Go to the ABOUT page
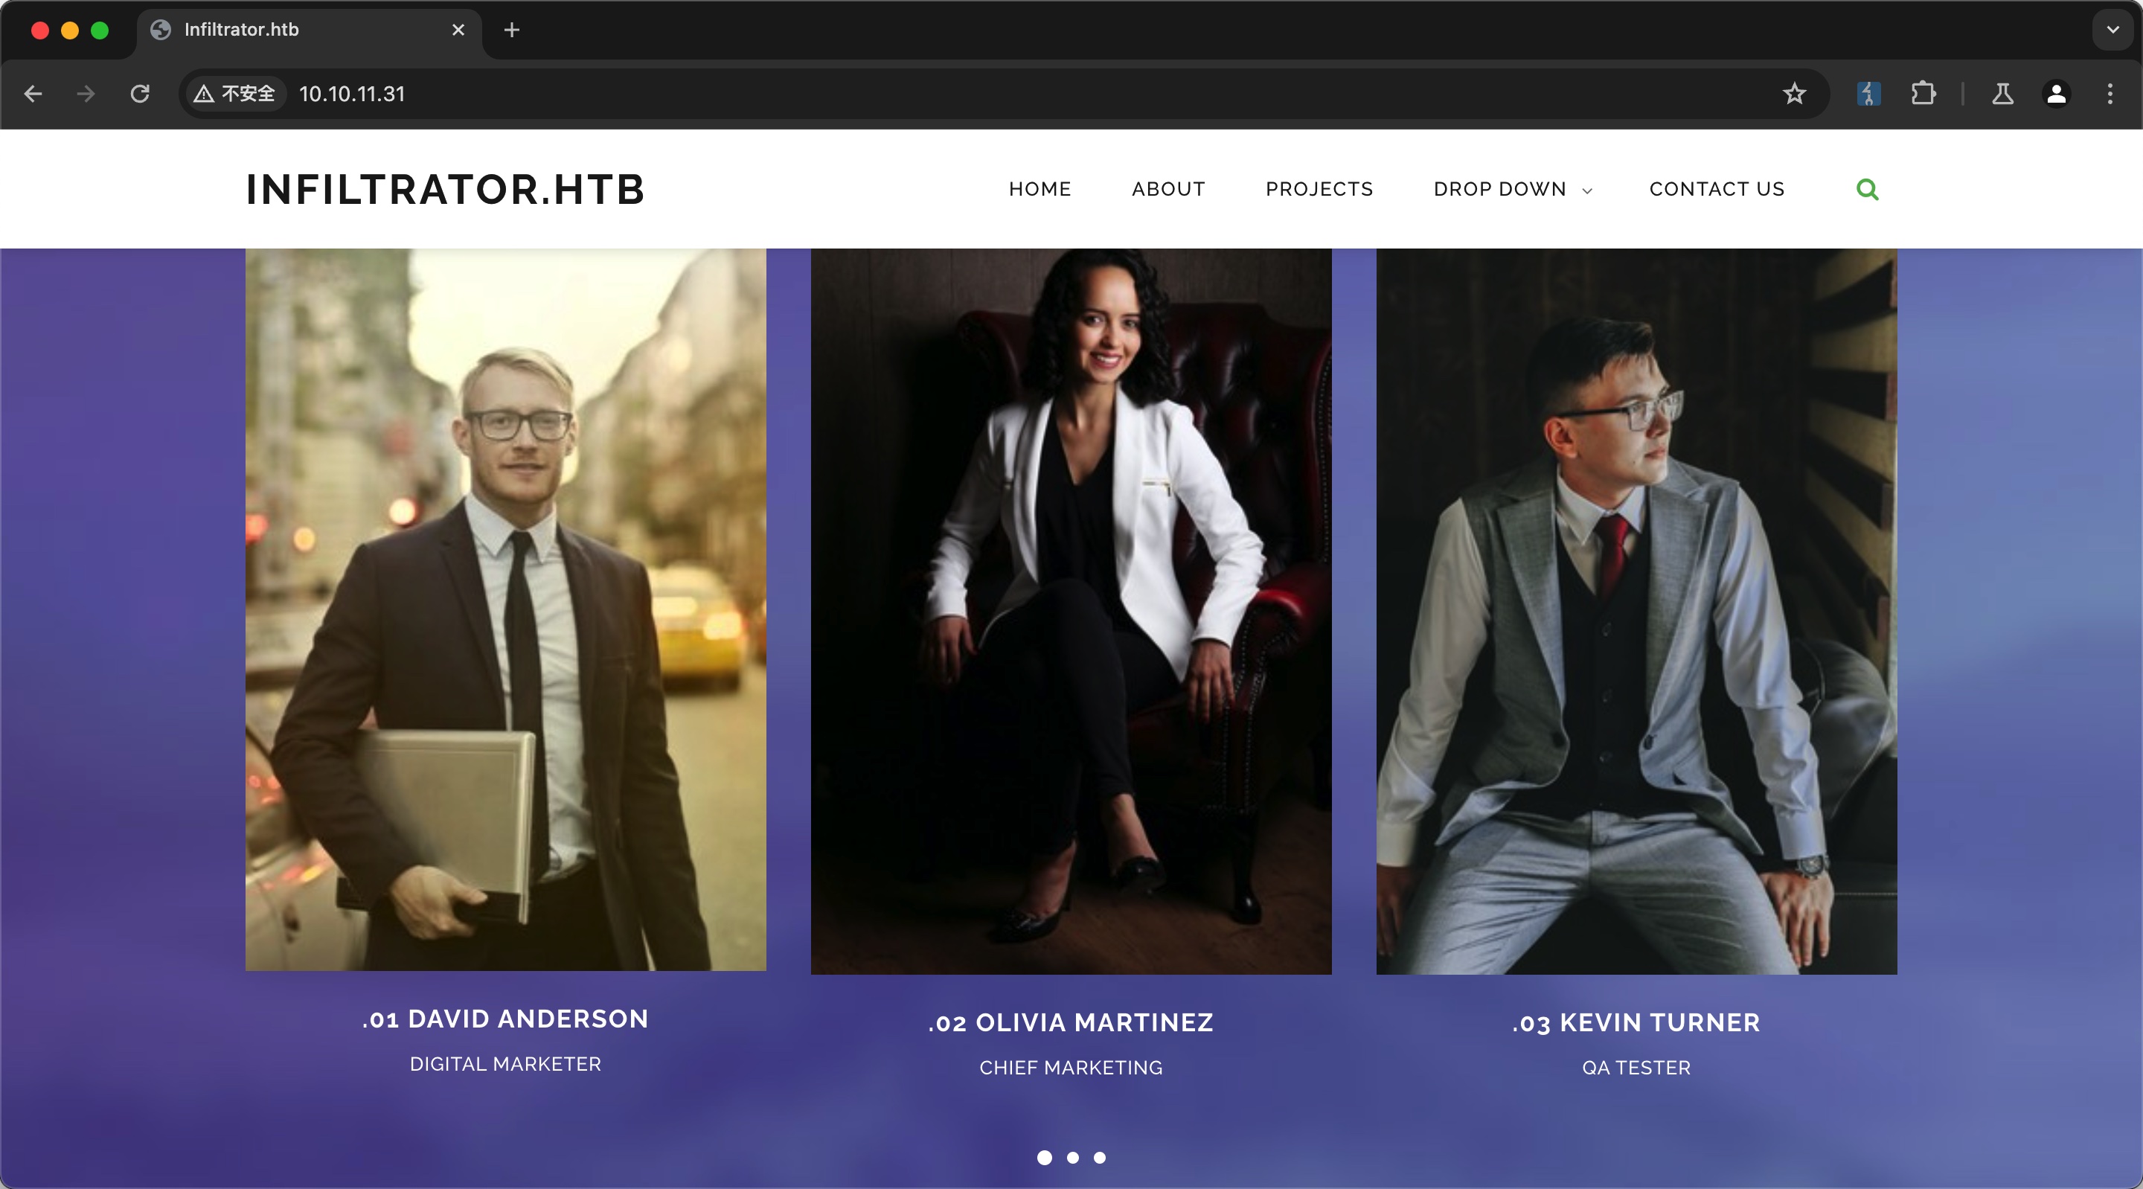The image size is (2143, 1189). pos(1168,190)
